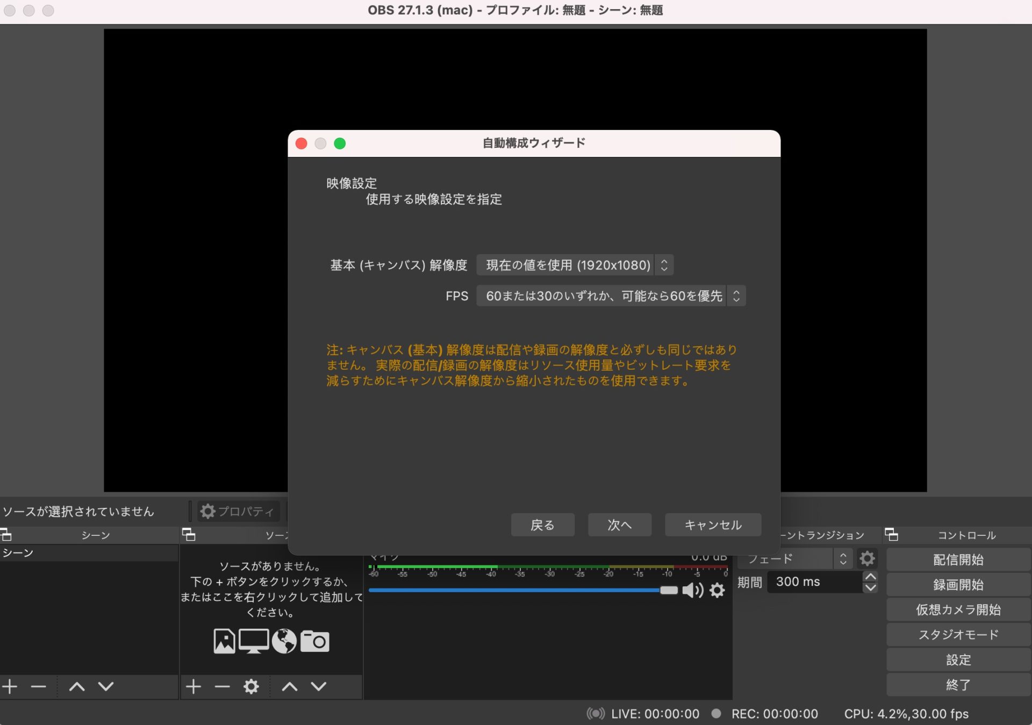Viewport: 1032px width, 725px height.
Task: Move the scene up with the arrow
Action: click(x=77, y=686)
